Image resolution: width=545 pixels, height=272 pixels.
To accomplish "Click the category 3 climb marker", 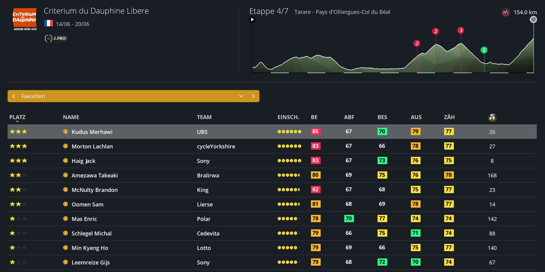I will [461, 31].
